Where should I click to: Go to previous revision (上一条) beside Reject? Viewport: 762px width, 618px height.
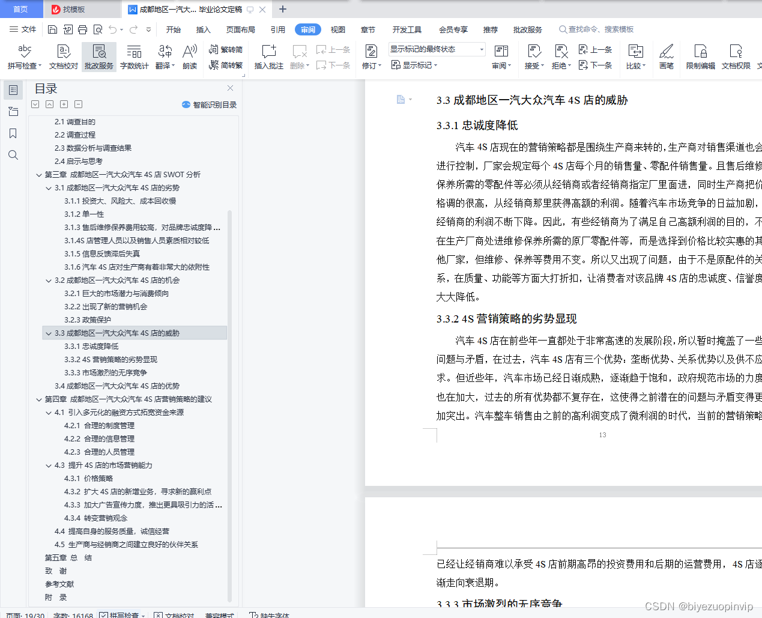pyautogui.click(x=596, y=50)
